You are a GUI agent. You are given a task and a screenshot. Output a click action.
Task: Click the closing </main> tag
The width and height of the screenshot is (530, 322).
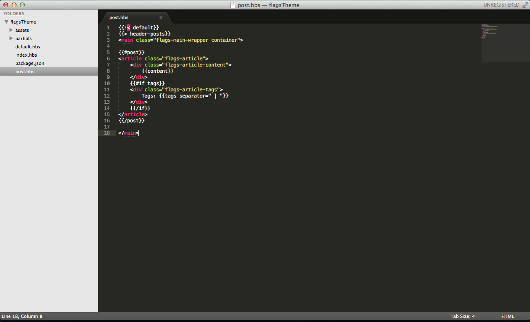(128, 133)
